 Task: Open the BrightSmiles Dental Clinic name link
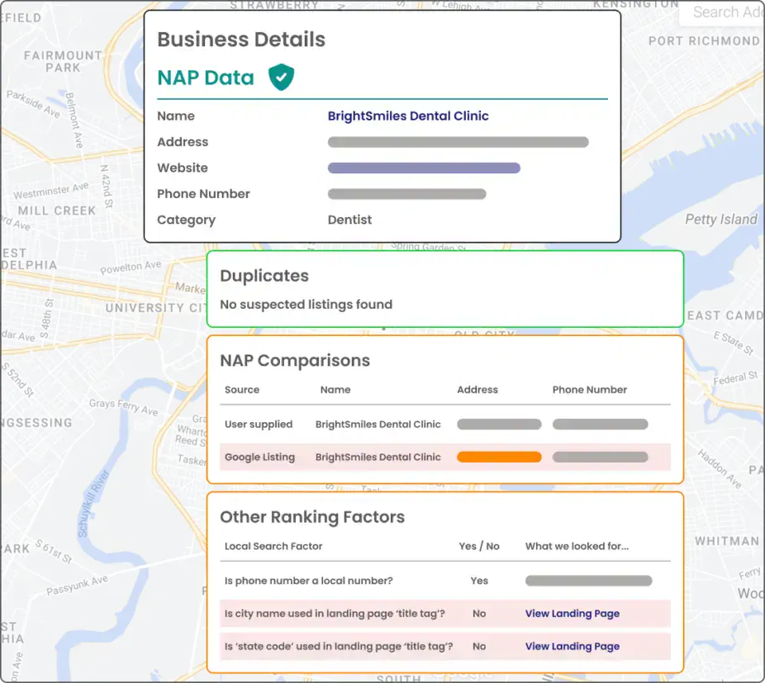coord(407,116)
